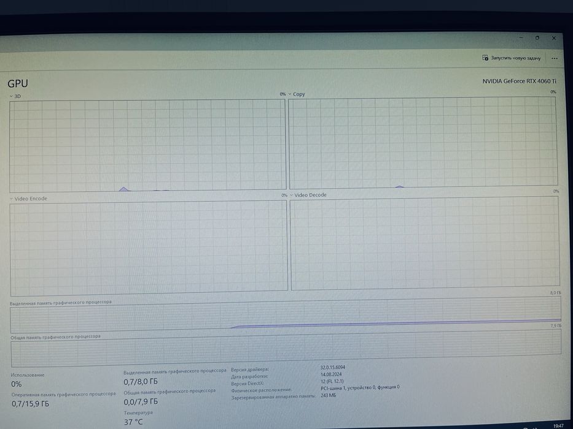Click driver version 32.0.15.6094
The height and width of the screenshot is (429, 573).
332,367
